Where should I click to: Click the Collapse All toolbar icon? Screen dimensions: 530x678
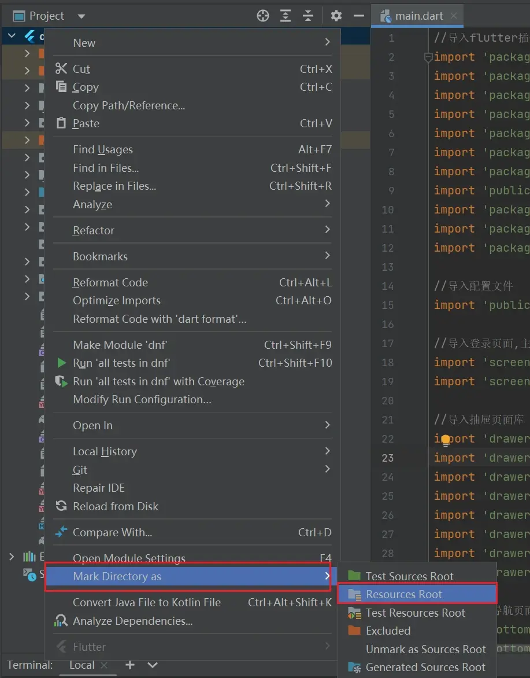click(308, 16)
